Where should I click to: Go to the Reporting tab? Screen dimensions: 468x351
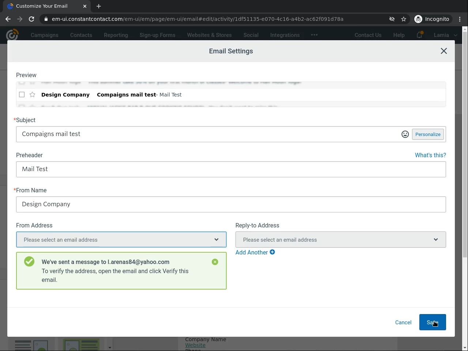pyautogui.click(x=116, y=35)
